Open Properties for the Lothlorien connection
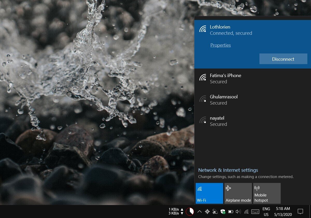Viewport: 311px width, 218px height. (x=221, y=45)
